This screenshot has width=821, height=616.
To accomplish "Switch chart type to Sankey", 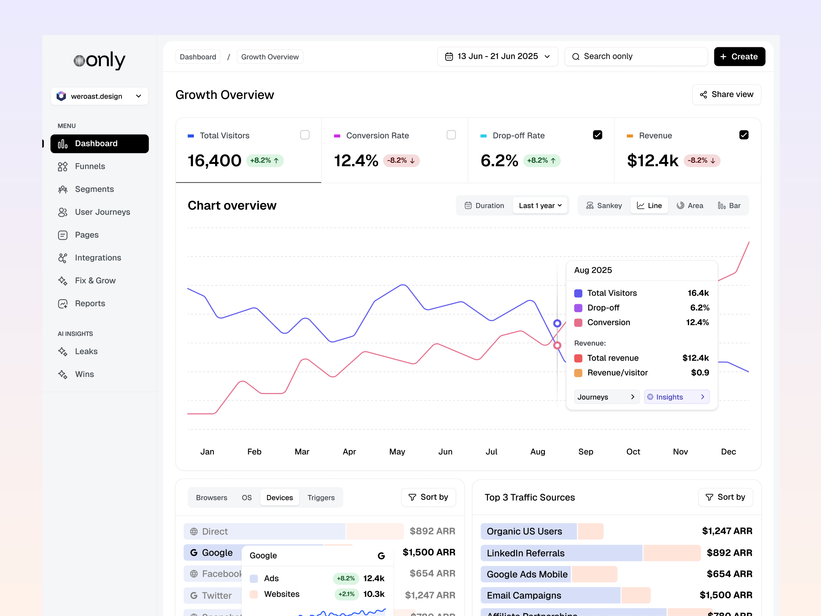I will tap(604, 206).
